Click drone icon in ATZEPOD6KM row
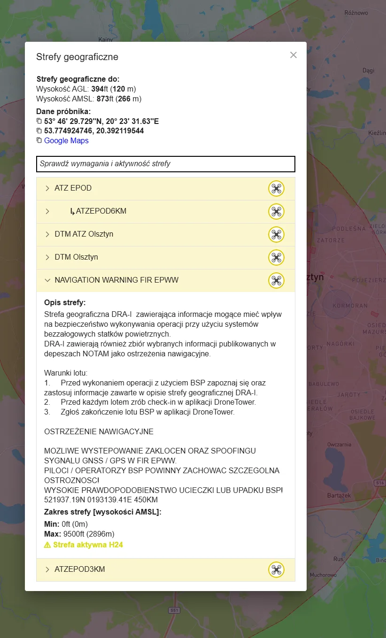Viewport: 386px width, 638px height. (276, 211)
